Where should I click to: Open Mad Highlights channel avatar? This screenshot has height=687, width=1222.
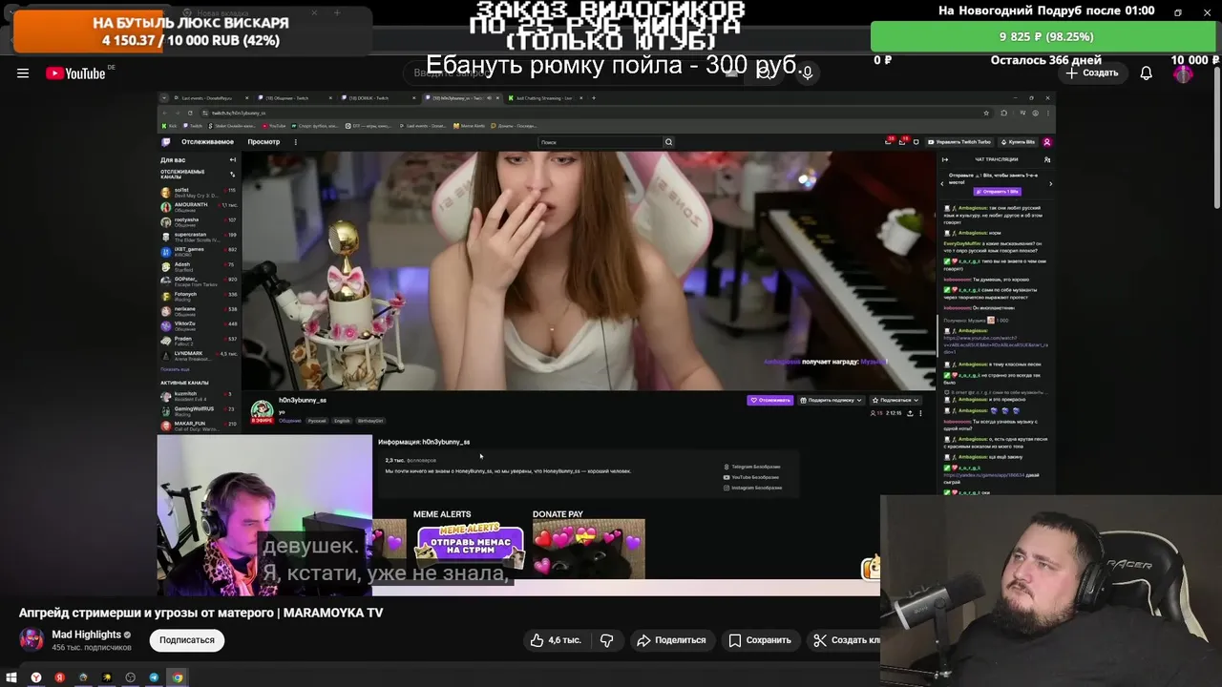point(32,639)
